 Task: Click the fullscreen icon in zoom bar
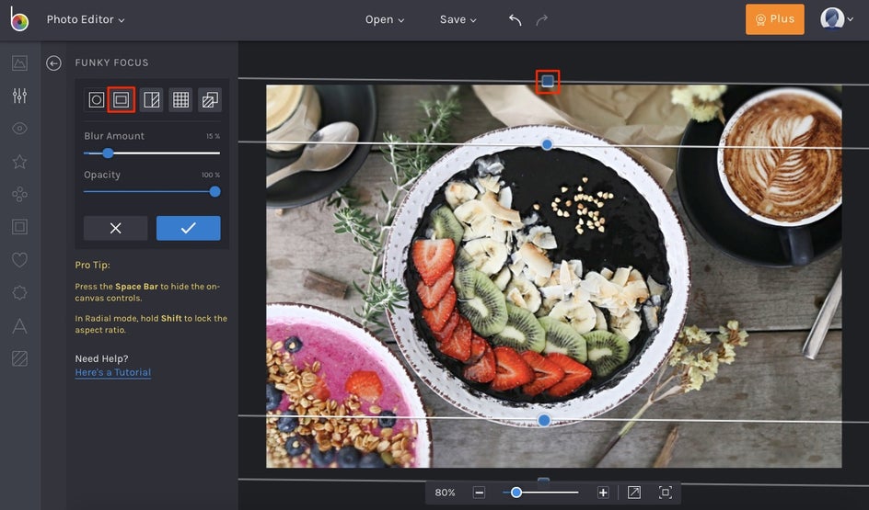[665, 493]
